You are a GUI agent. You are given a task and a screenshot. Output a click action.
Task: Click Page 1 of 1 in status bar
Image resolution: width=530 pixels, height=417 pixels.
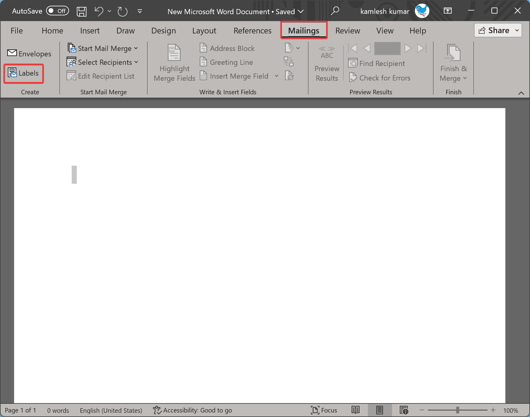click(x=20, y=410)
